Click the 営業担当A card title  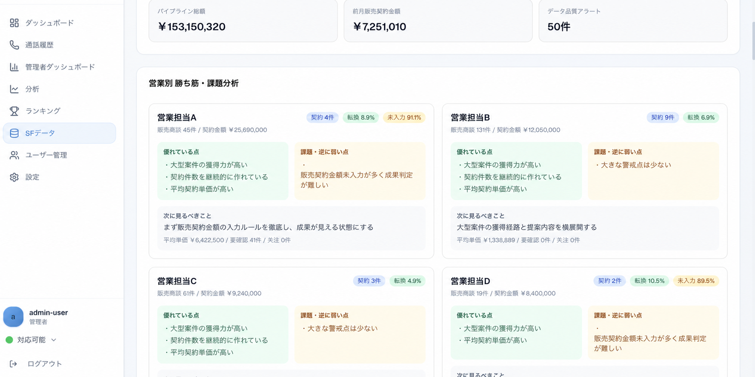tap(177, 117)
